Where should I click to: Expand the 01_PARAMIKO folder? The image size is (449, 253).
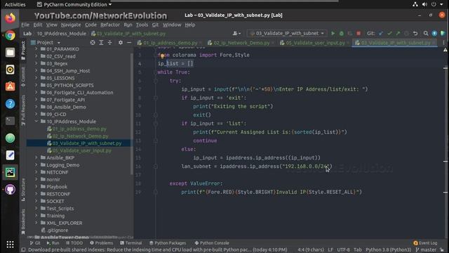pyautogui.click(x=36, y=48)
